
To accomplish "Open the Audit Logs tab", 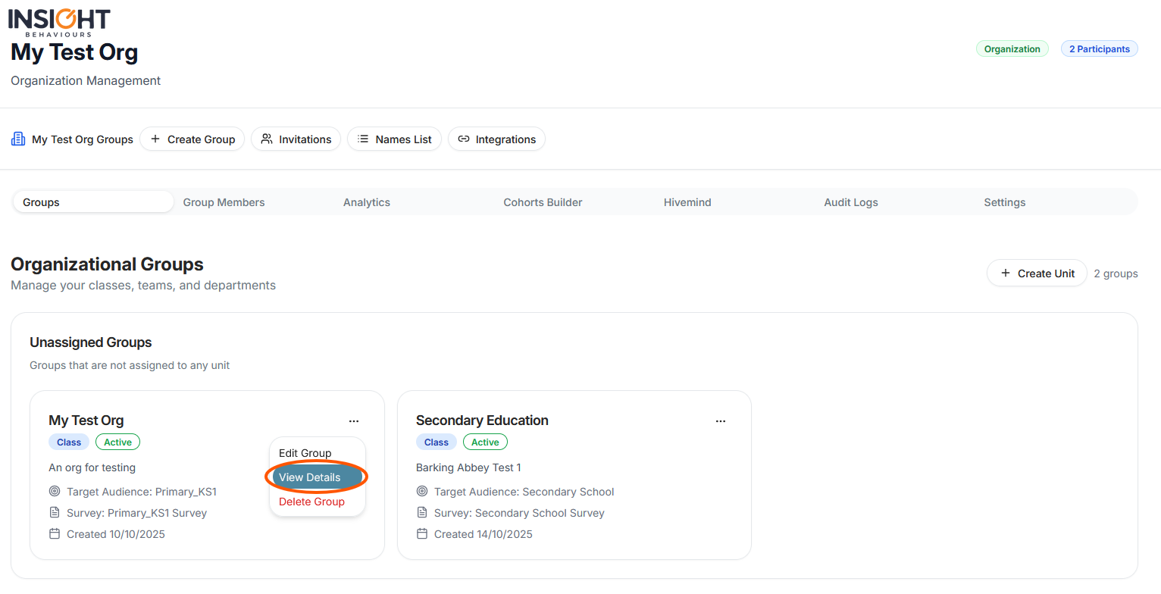I will coord(850,202).
